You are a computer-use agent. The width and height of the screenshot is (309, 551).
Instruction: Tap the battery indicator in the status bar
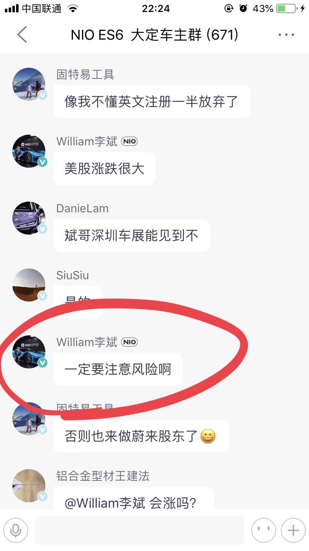point(286,8)
